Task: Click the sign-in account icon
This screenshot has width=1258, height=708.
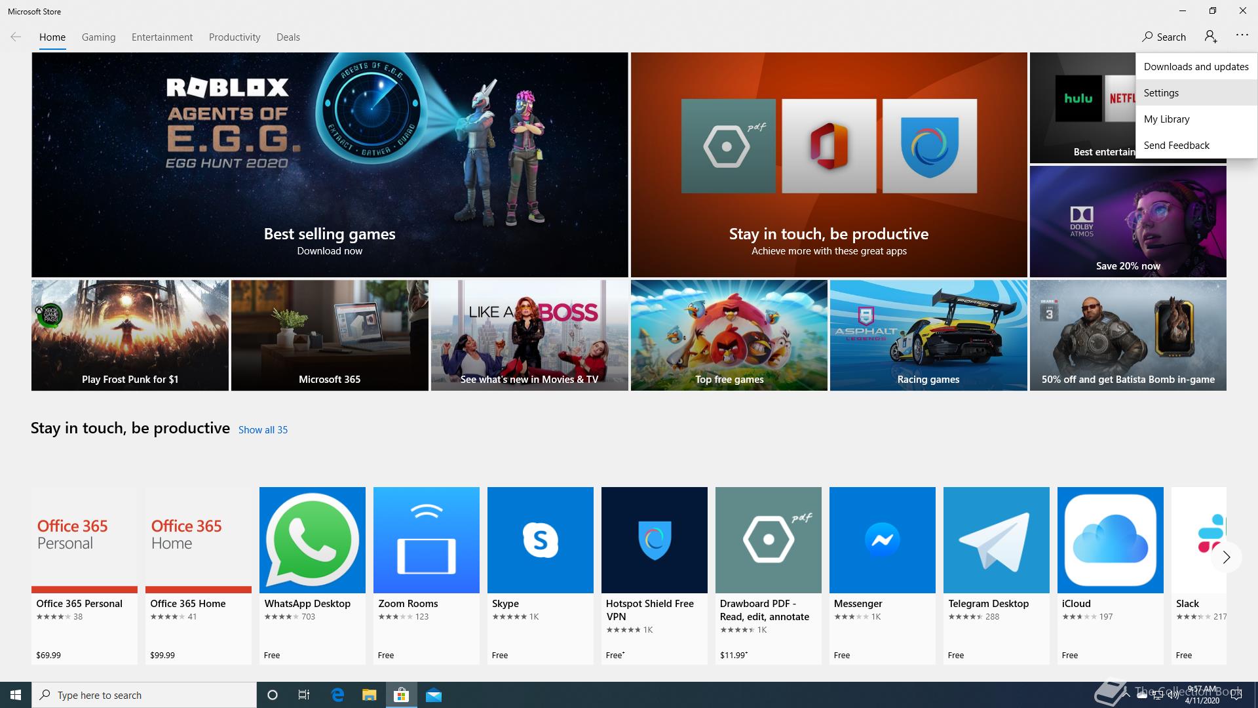Action: point(1211,37)
